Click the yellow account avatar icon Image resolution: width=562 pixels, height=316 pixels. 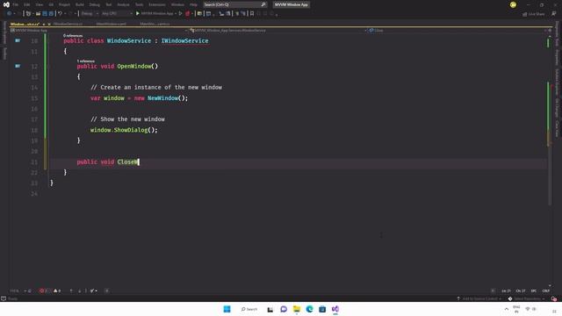[x=513, y=4]
